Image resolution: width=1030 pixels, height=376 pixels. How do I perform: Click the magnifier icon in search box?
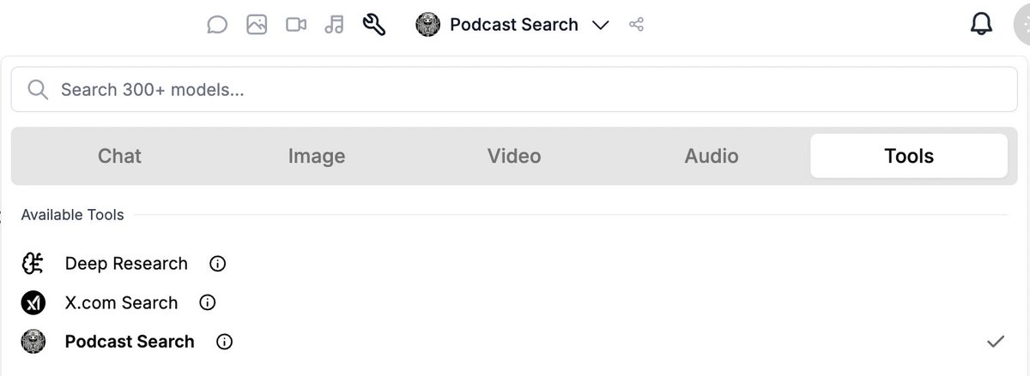pyautogui.click(x=38, y=90)
